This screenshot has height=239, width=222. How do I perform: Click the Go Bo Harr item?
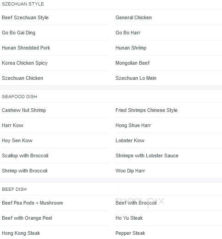[128, 33]
